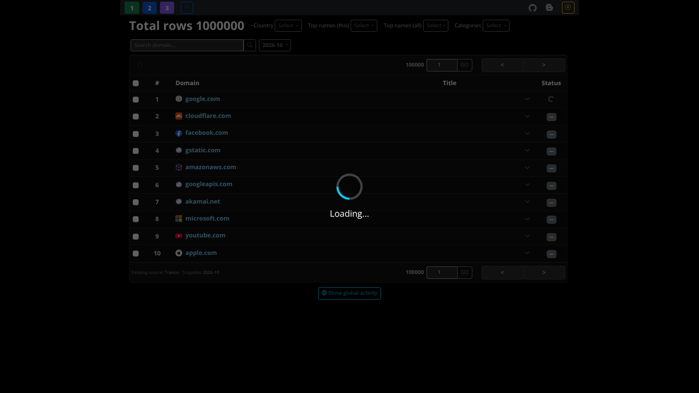Image resolution: width=699 pixels, height=393 pixels.
Task: Click the bottom page number input
Action: click(x=442, y=272)
